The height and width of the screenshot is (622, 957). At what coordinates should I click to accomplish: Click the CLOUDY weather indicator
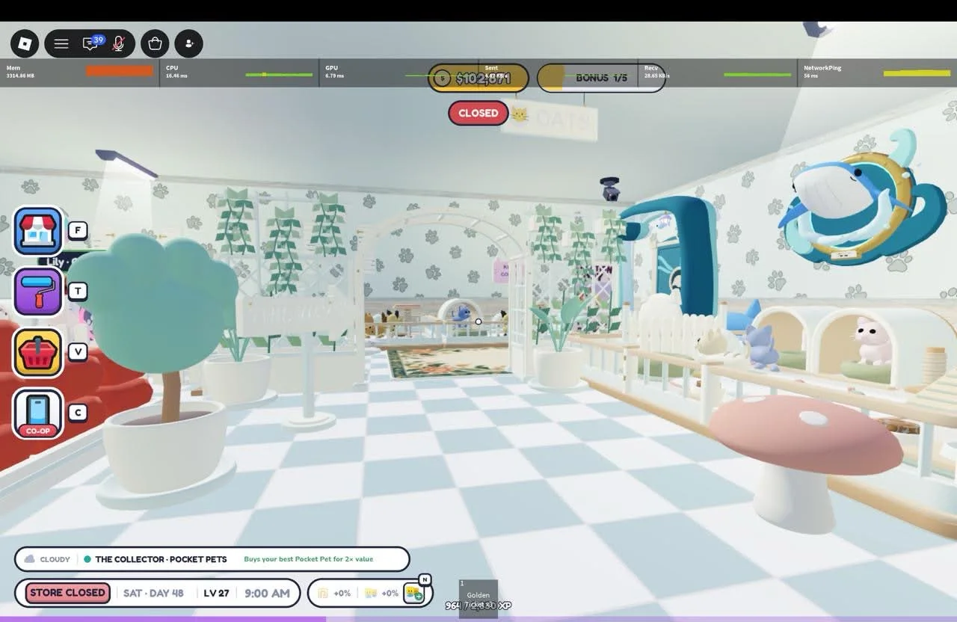(48, 559)
